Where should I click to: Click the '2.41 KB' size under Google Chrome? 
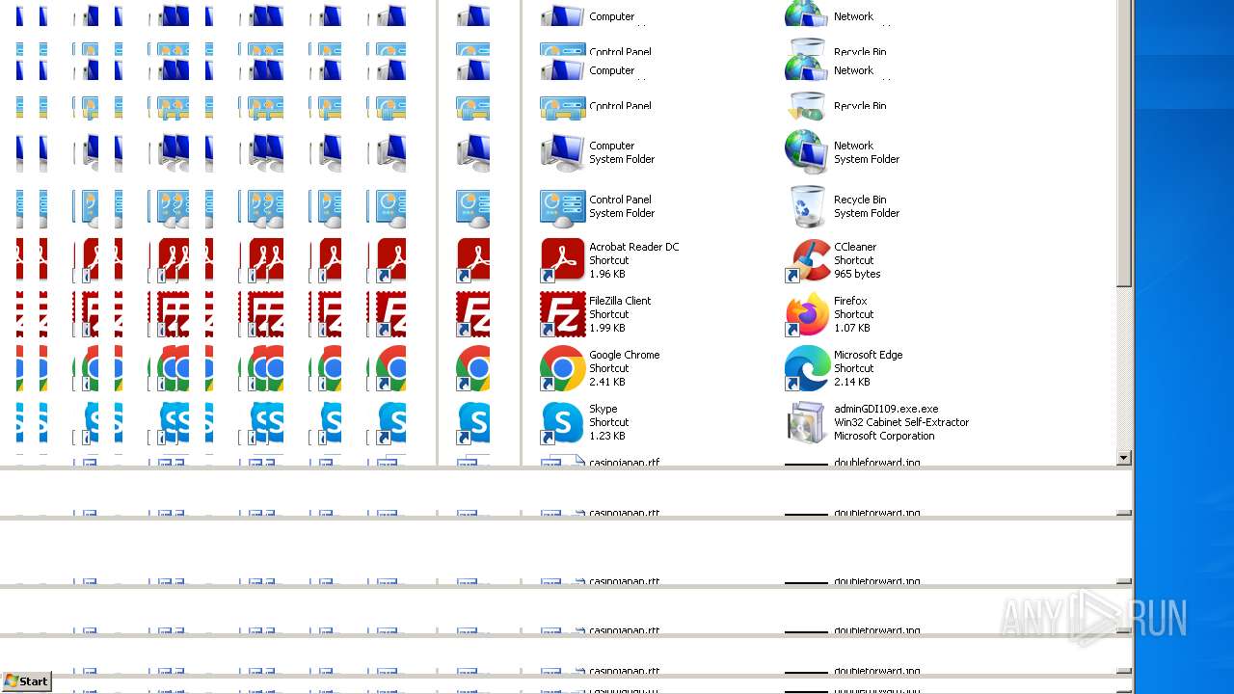pos(607,382)
